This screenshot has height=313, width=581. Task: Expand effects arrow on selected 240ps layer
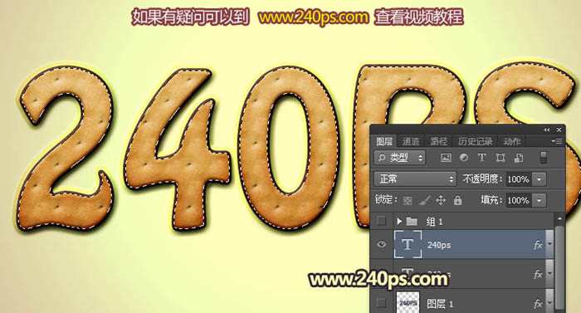click(x=549, y=245)
